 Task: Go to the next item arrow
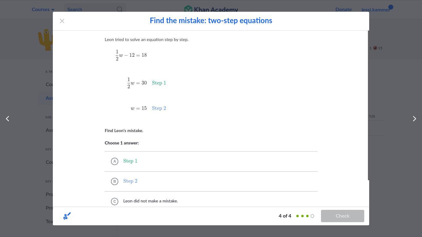click(x=414, y=119)
